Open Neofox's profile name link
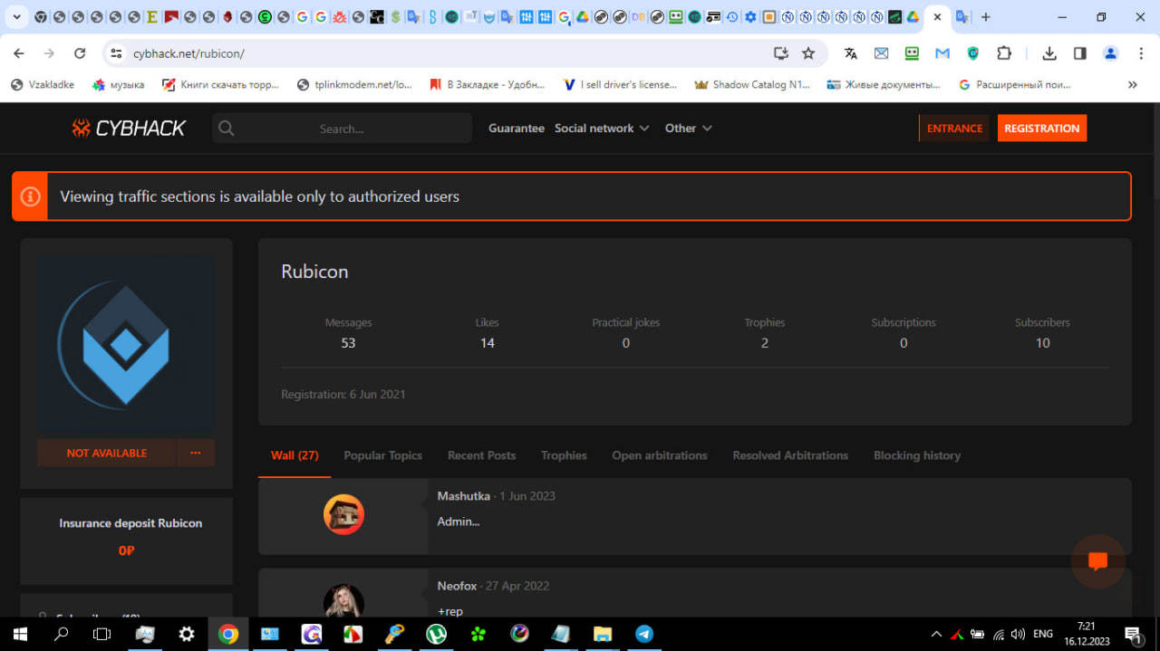 pyautogui.click(x=457, y=586)
